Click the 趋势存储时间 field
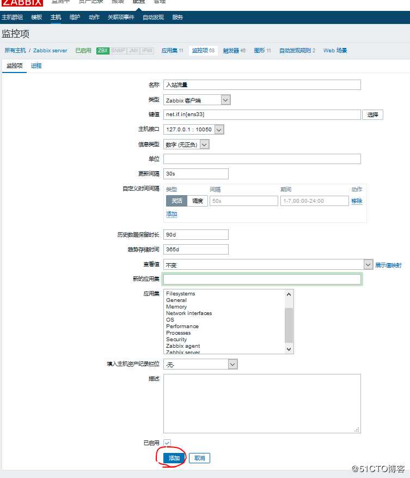 [x=196, y=250]
